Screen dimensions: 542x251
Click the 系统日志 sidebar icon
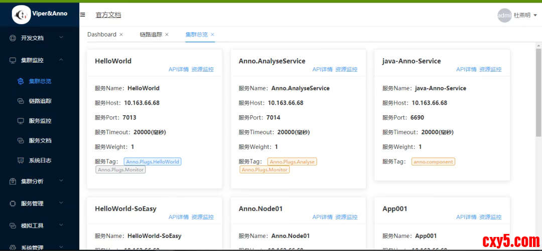[x=21, y=161]
